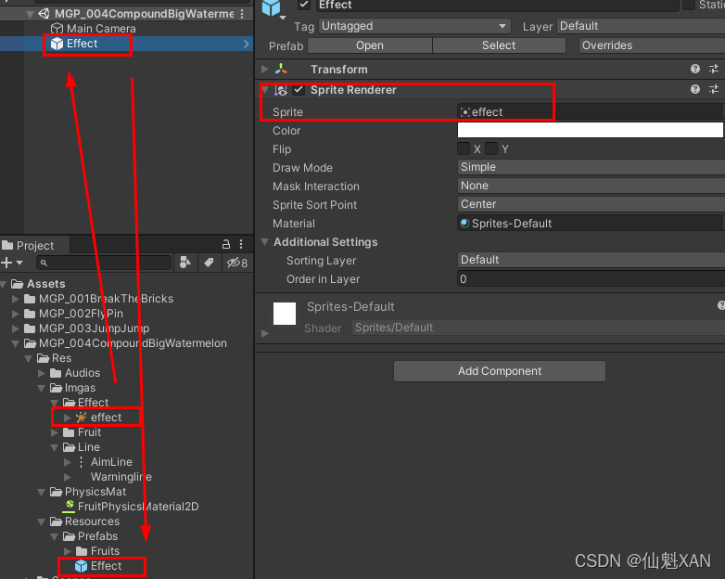Click the Add Component button
The height and width of the screenshot is (579, 725).
(500, 371)
